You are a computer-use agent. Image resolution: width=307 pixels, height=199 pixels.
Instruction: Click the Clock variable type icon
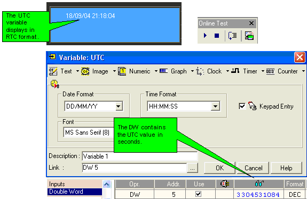[x=200, y=71]
